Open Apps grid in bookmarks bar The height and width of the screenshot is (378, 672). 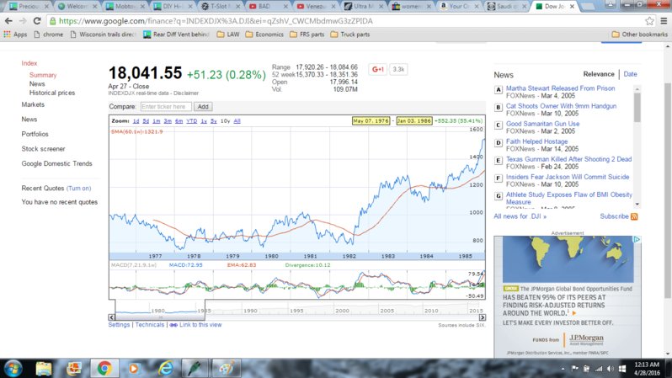point(15,35)
